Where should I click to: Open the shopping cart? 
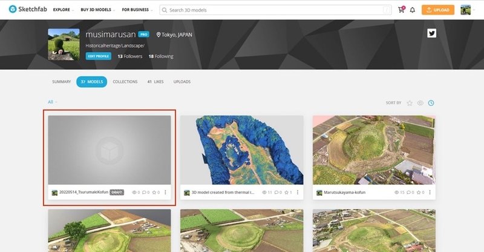tap(401, 10)
